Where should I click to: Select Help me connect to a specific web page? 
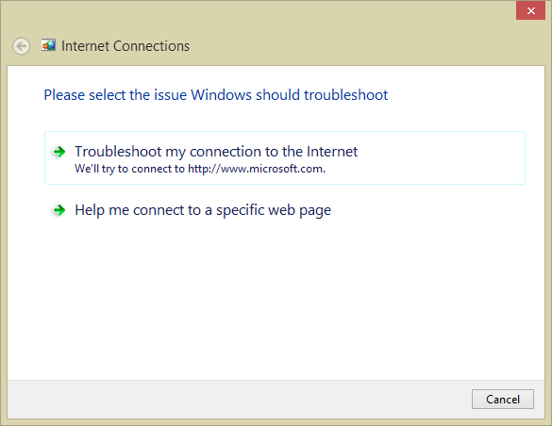pos(203,210)
